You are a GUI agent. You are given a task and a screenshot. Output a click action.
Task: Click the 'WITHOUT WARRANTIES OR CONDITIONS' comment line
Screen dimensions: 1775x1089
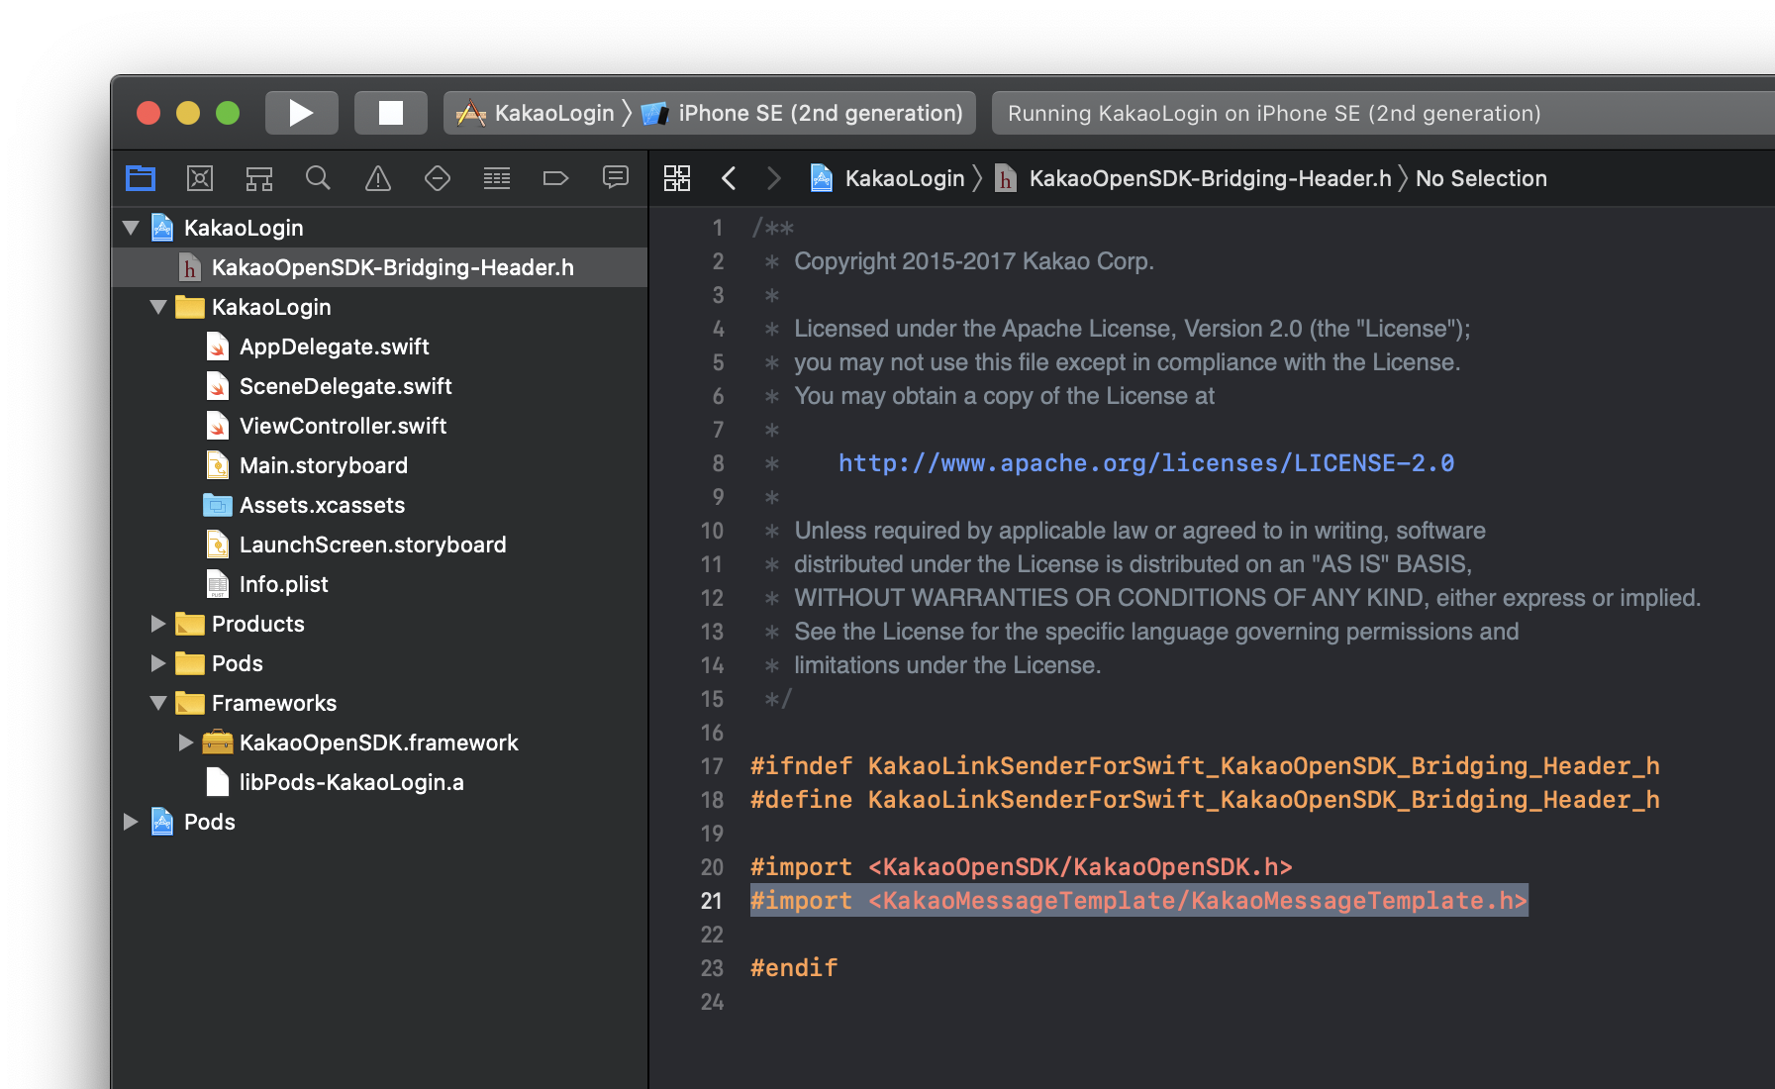coord(1247,598)
